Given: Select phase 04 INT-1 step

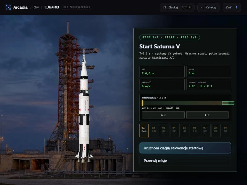Looking at the screenshot, I should tap(175, 130).
